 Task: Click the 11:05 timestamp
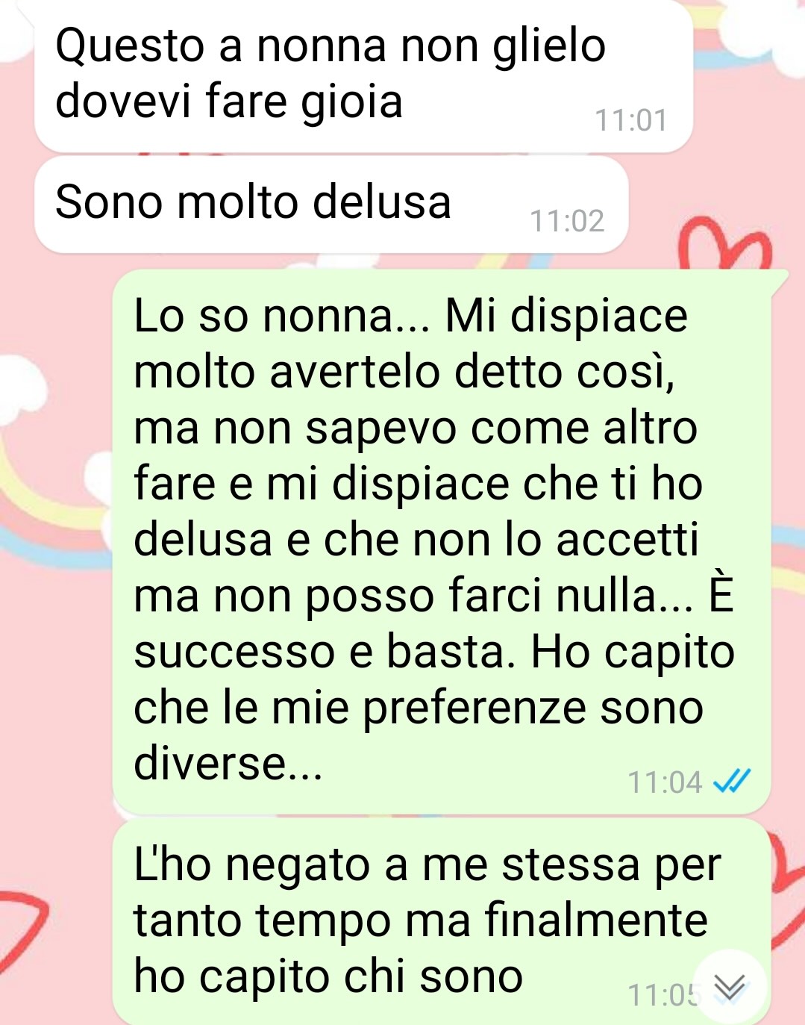click(663, 995)
